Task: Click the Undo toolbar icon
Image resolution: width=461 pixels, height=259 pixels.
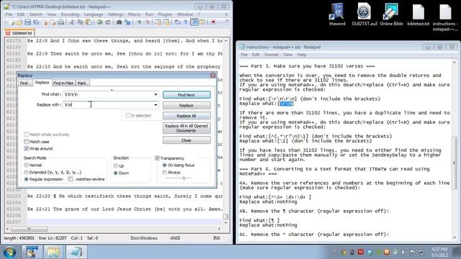Action: click(99, 22)
